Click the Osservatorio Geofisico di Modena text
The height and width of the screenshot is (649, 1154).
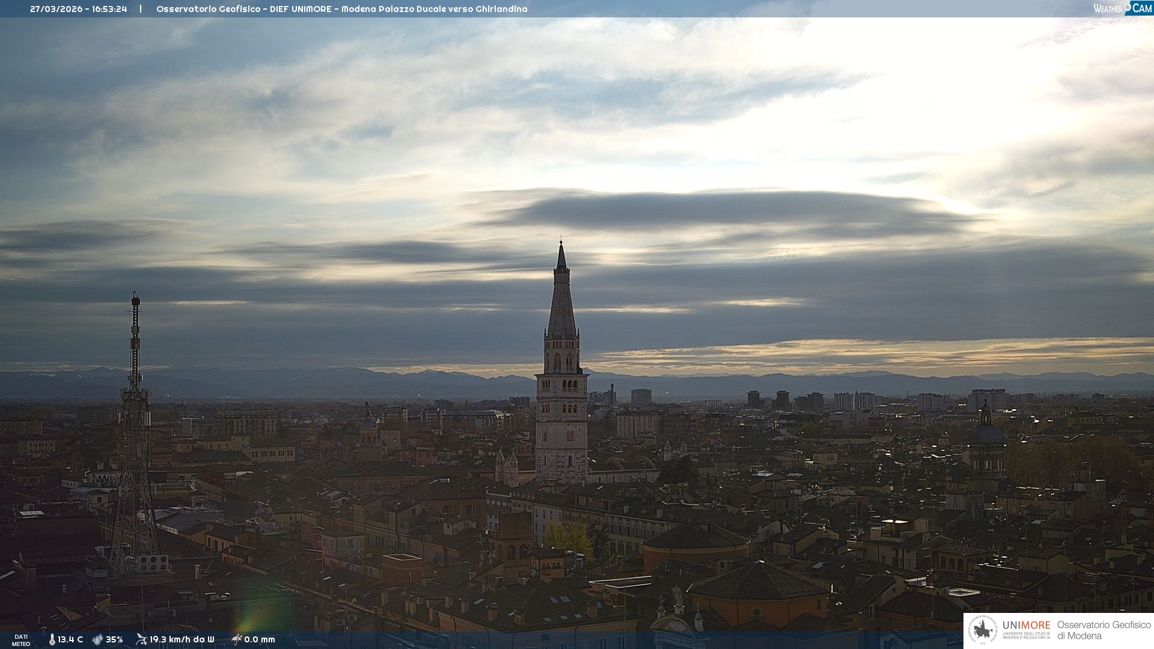1104,630
